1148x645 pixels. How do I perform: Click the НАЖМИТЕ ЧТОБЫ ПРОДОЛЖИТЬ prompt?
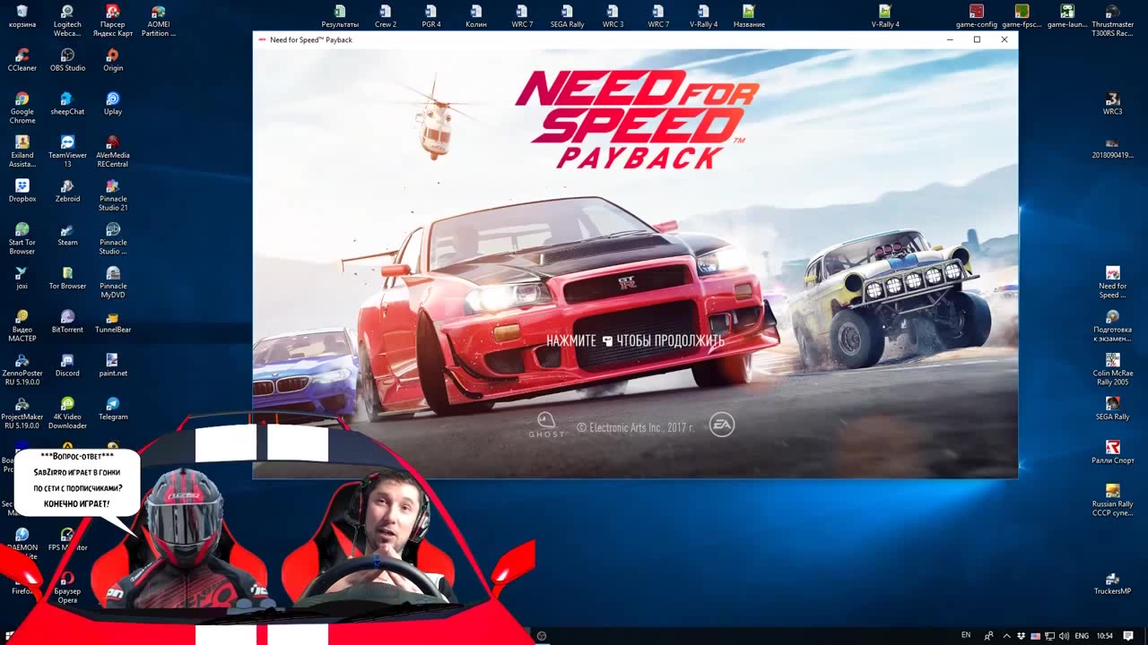pos(634,340)
